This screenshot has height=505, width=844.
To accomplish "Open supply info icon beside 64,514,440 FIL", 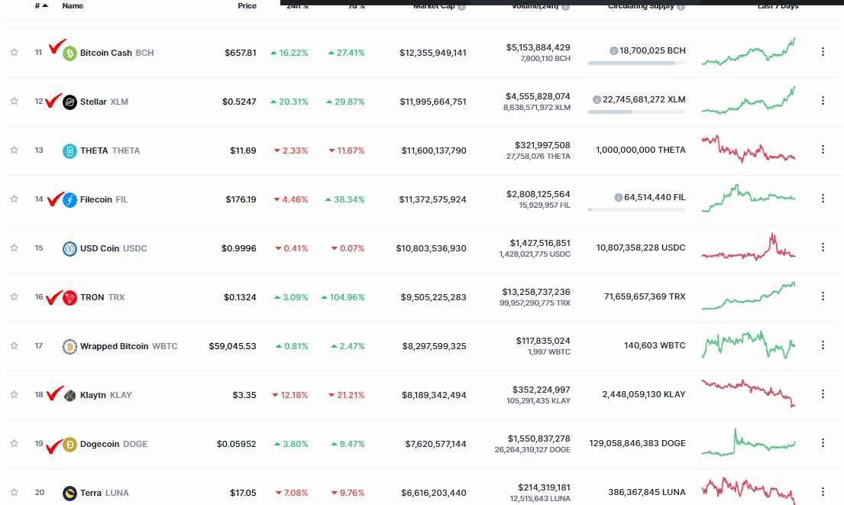I will [618, 198].
